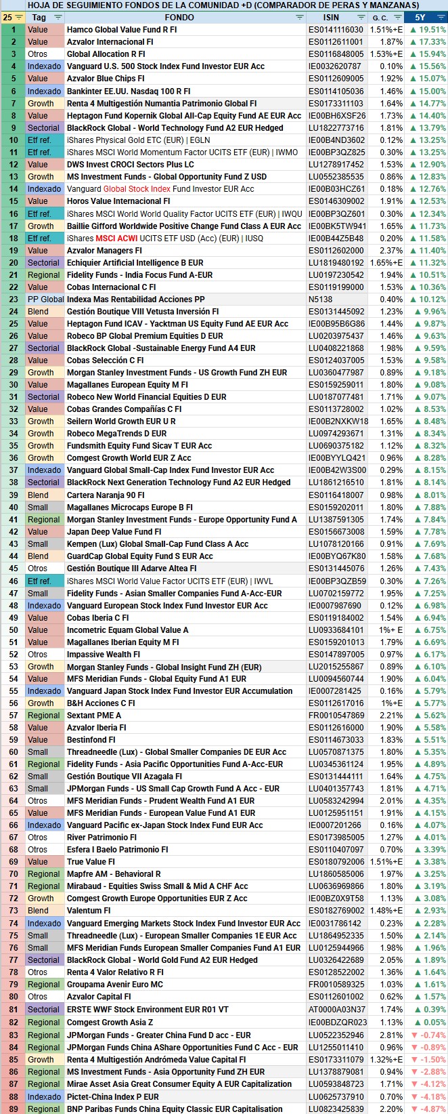Click the Regional tag of Fidelity India Focus Fund
This screenshot has width=448, height=1114.
[45, 275]
